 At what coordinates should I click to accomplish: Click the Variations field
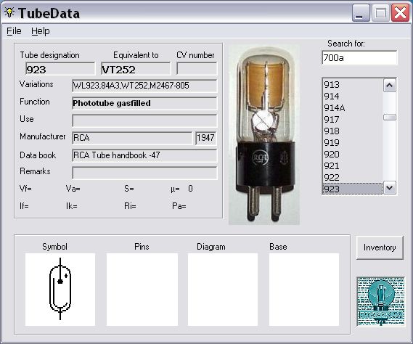coord(144,86)
